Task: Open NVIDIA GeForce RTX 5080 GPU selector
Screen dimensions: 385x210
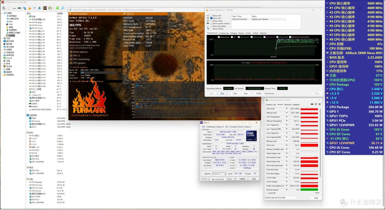Action: (281, 198)
